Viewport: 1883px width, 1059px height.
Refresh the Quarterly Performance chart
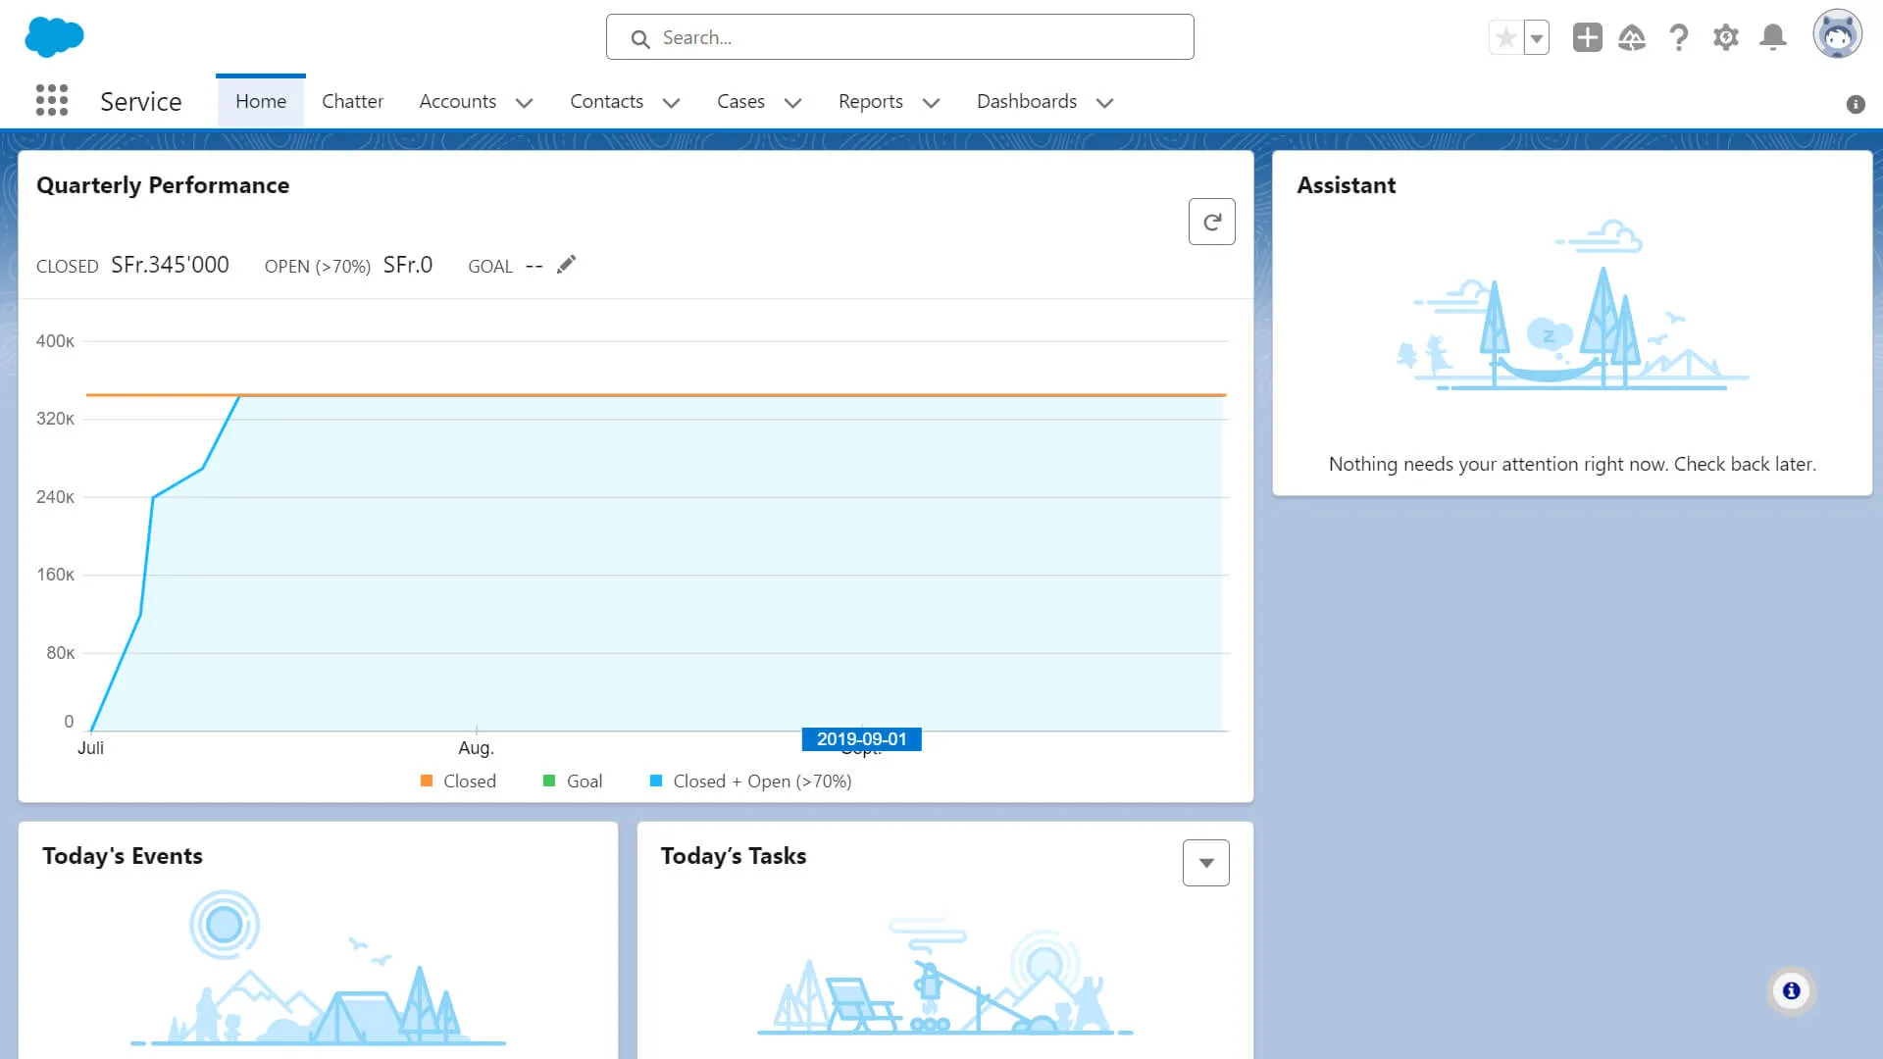pyautogui.click(x=1211, y=222)
